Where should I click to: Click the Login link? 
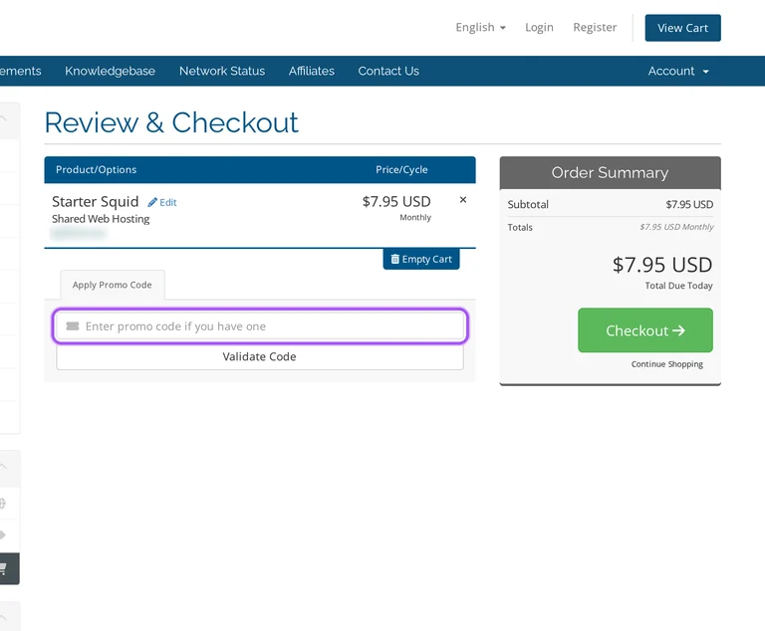pos(539,27)
